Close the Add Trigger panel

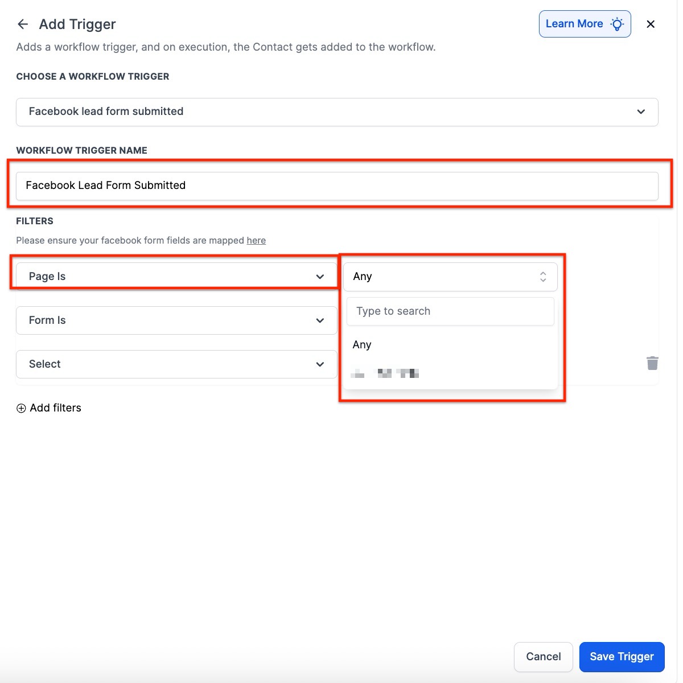pyautogui.click(x=651, y=24)
